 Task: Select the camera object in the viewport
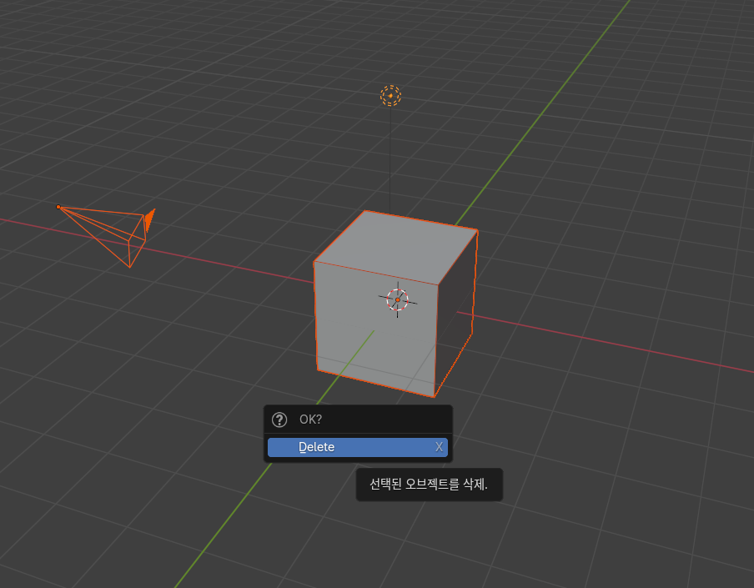click(x=107, y=235)
